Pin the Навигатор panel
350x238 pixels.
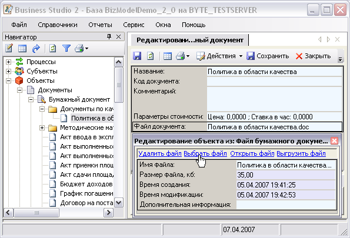pyautogui.click(x=109, y=36)
